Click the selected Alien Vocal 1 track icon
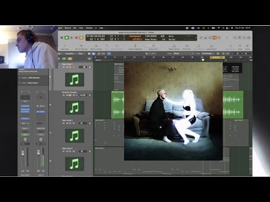 click(75, 80)
